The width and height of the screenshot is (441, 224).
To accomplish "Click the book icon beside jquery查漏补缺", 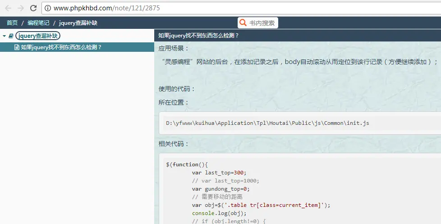I will (11, 36).
